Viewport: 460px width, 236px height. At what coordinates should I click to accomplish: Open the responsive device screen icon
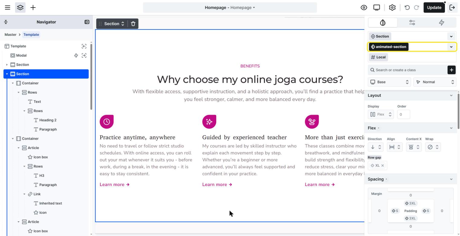[x=377, y=8]
